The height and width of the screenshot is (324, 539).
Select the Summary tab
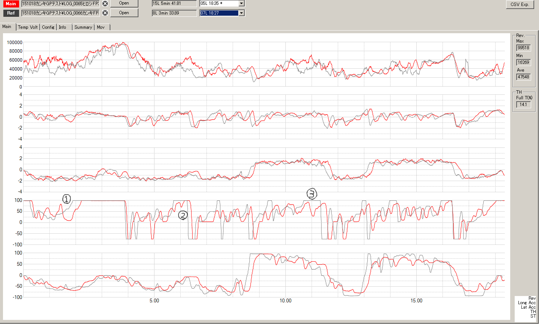(x=83, y=27)
